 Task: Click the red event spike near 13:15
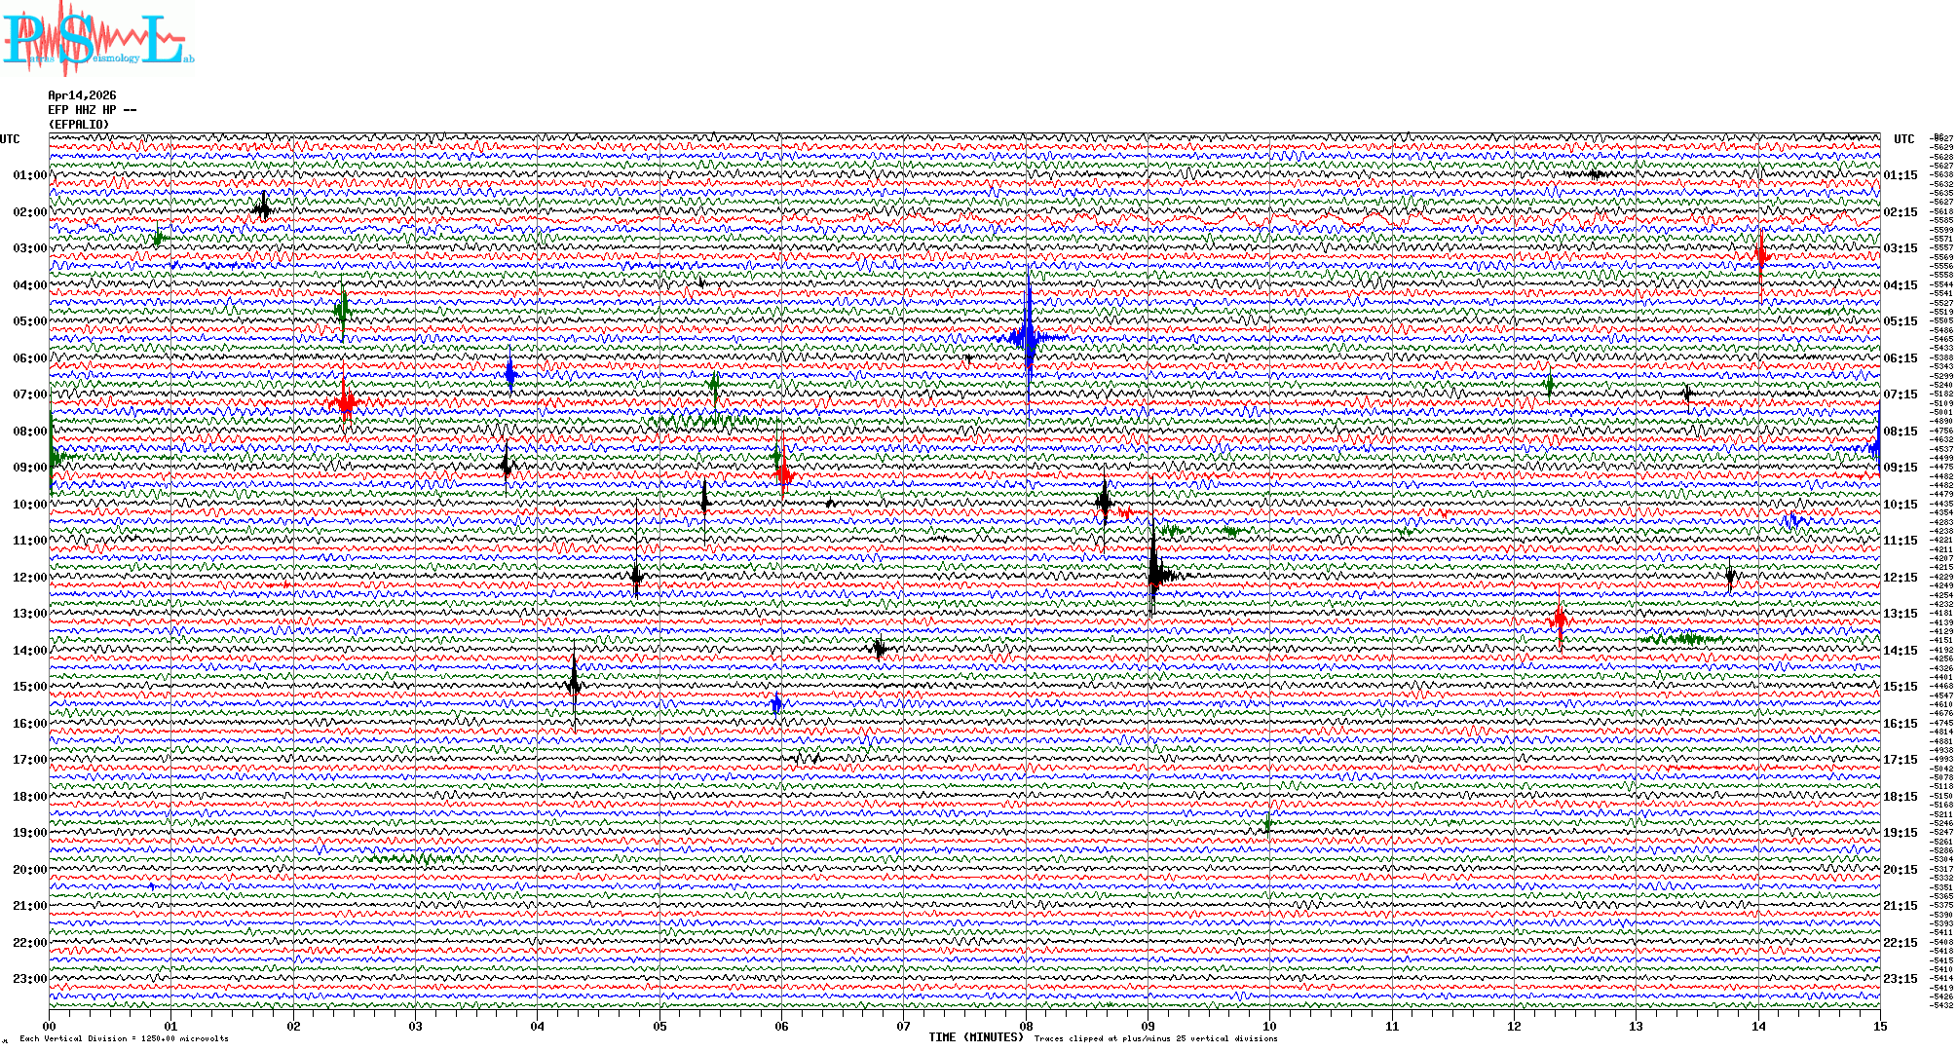point(1560,619)
